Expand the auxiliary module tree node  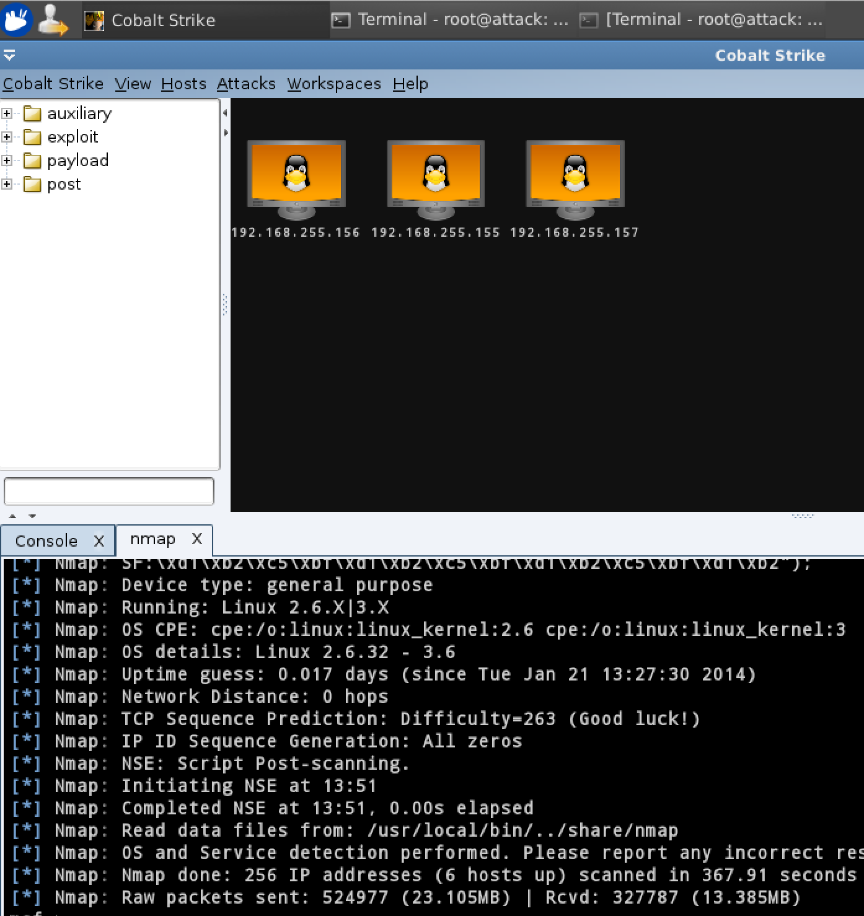[x=7, y=113]
